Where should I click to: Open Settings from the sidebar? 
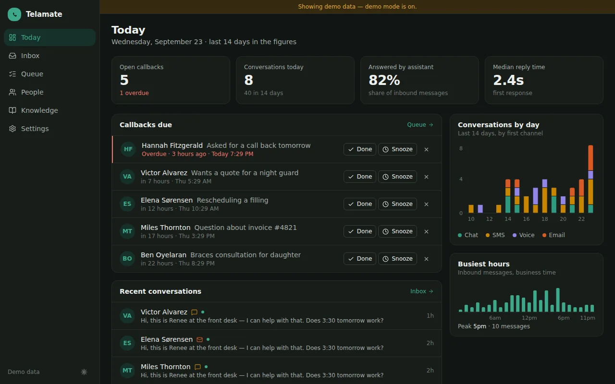(49, 129)
